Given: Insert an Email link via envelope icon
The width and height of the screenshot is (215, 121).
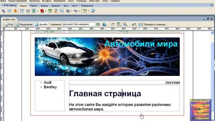Looking at the screenshot, I should point(9,11).
